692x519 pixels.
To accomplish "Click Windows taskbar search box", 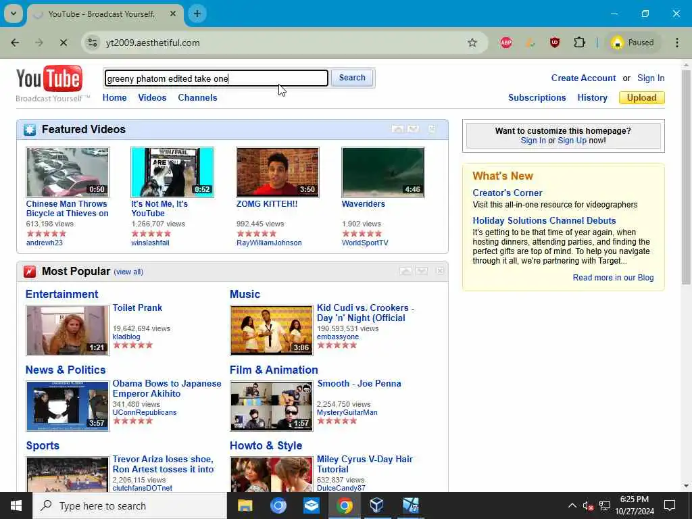I will coord(130,505).
